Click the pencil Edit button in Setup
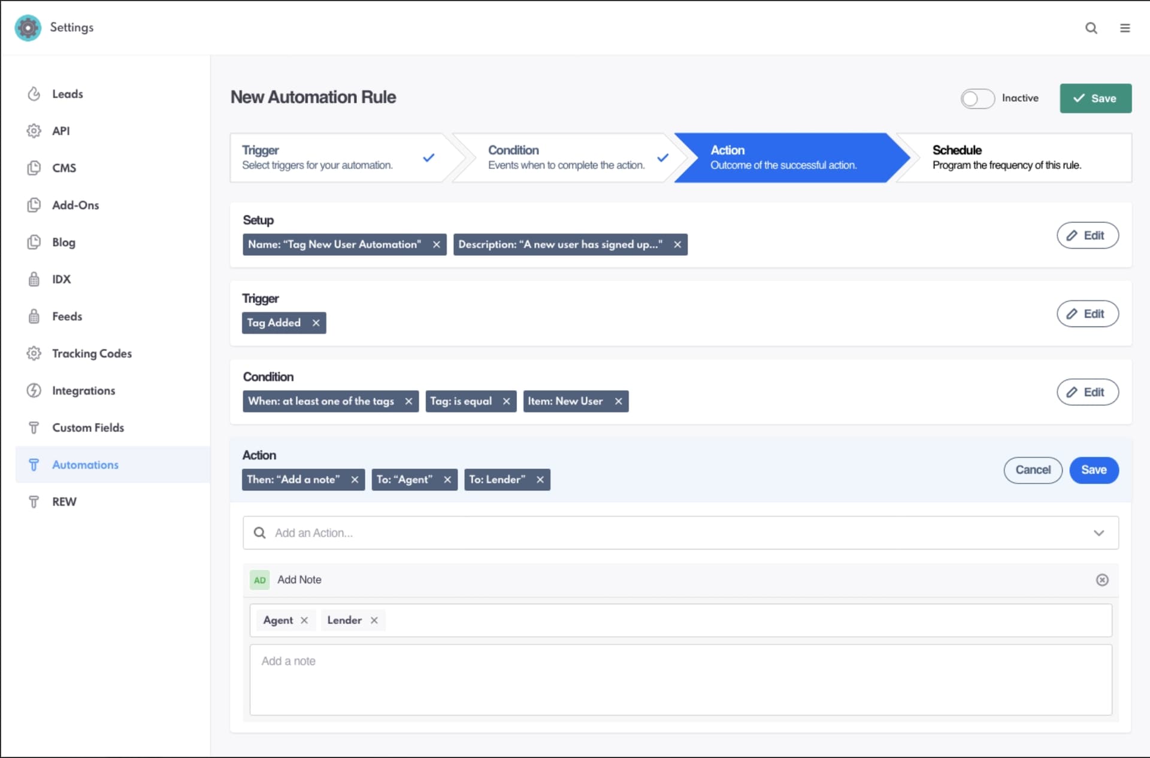1150x758 pixels. (x=1087, y=235)
